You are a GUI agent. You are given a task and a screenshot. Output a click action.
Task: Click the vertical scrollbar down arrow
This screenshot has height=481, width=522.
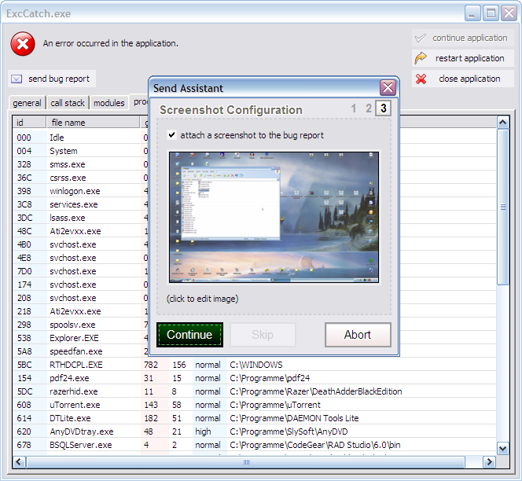[x=503, y=448]
